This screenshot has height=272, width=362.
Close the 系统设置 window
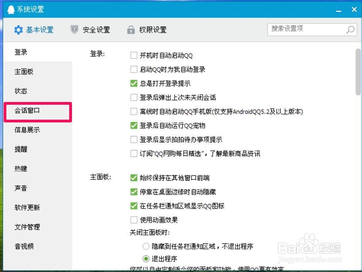click(x=354, y=10)
